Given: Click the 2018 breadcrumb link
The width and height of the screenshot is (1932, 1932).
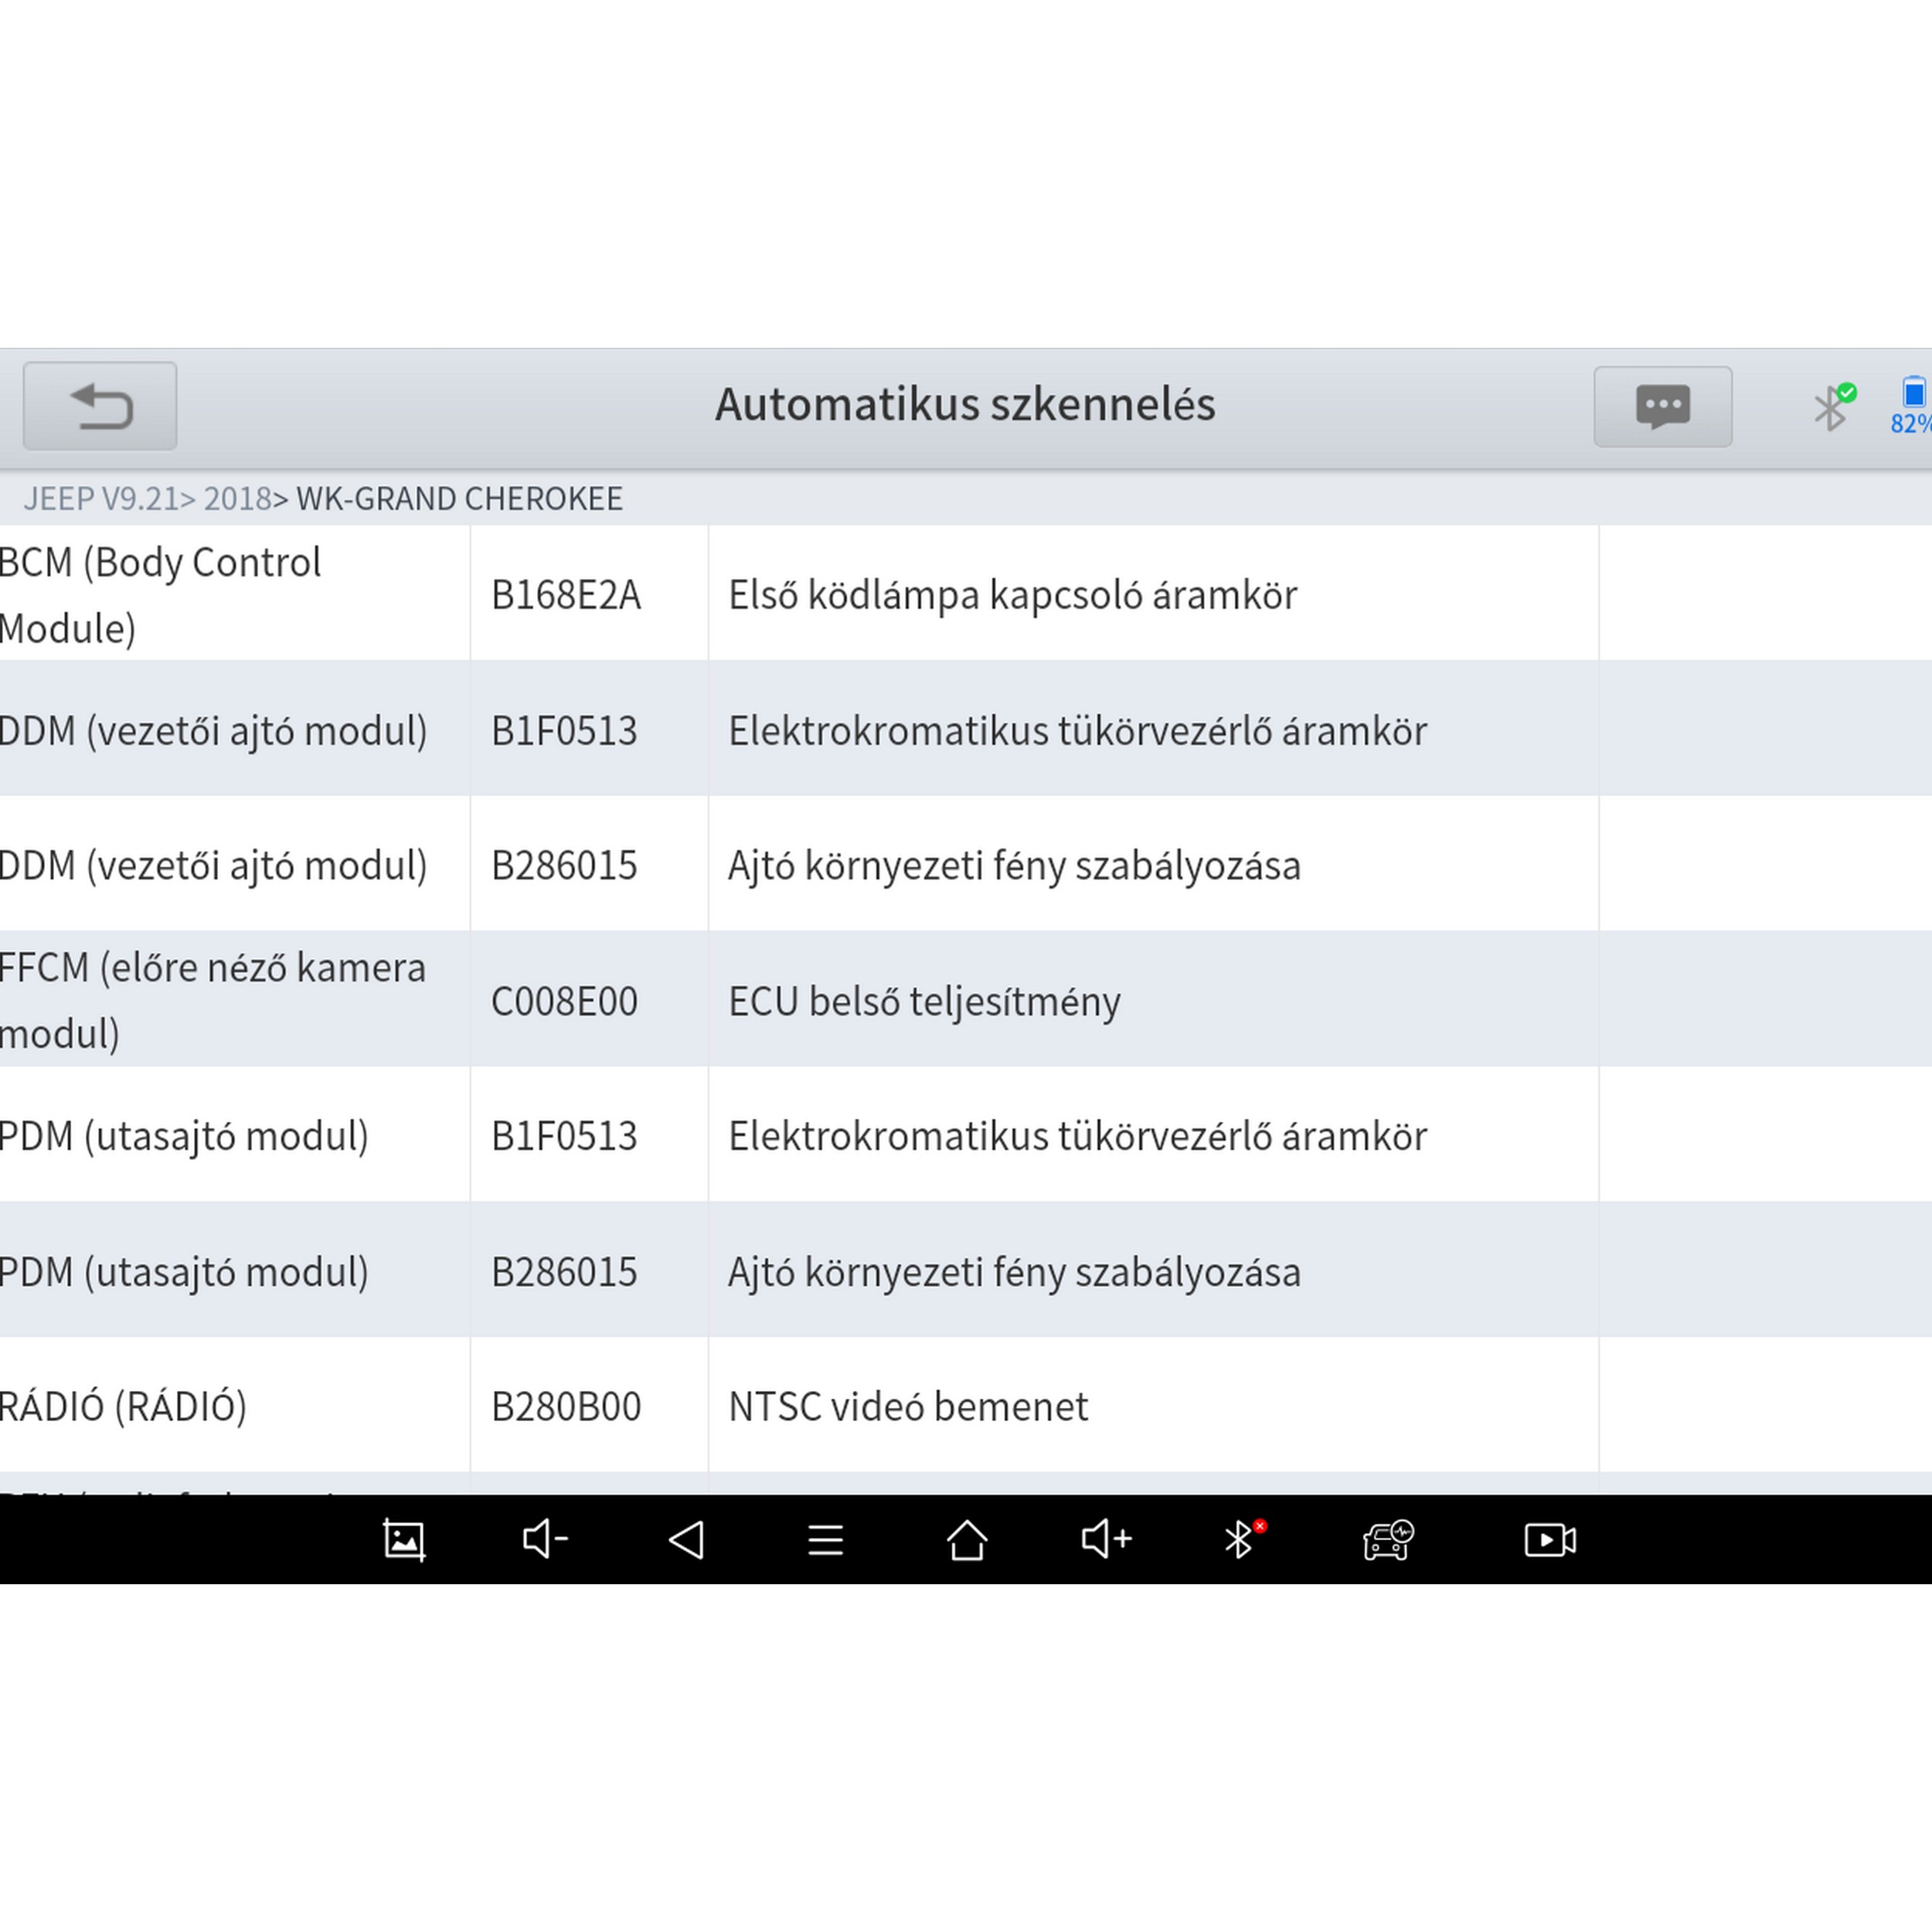Looking at the screenshot, I should pyautogui.click(x=237, y=498).
